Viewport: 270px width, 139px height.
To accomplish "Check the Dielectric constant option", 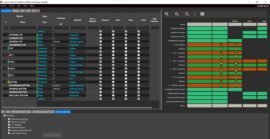I will pos(9,122).
